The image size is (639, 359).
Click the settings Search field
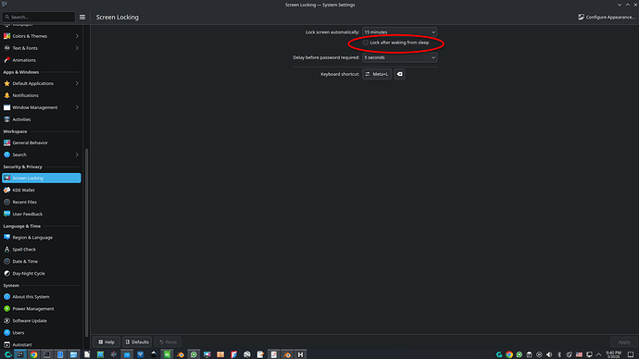39,17
